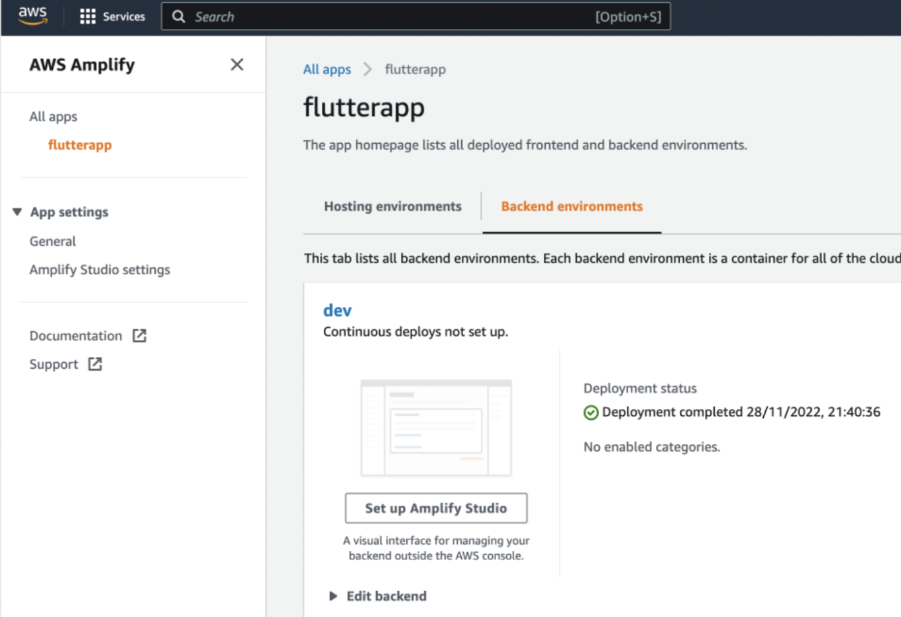This screenshot has height=617, width=901.
Task: Click the flutterapp page heading
Action: click(364, 107)
